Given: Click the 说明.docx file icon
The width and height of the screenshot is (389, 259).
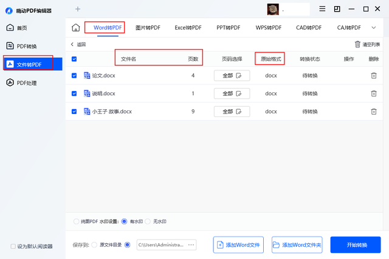Looking at the screenshot, I should tap(87, 93).
